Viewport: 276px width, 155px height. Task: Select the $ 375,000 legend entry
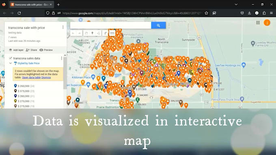pos(24,91)
